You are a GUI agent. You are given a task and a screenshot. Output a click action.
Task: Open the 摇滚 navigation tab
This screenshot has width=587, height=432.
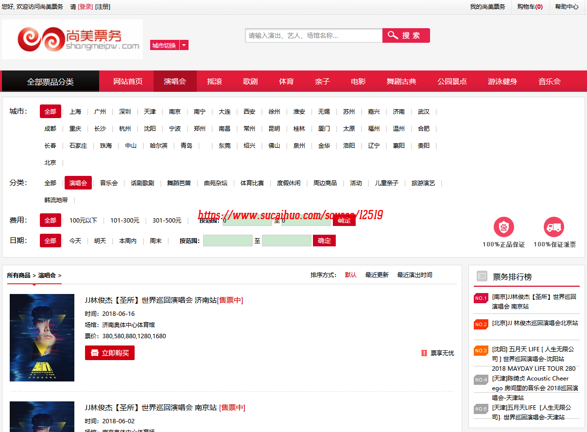(214, 81)
